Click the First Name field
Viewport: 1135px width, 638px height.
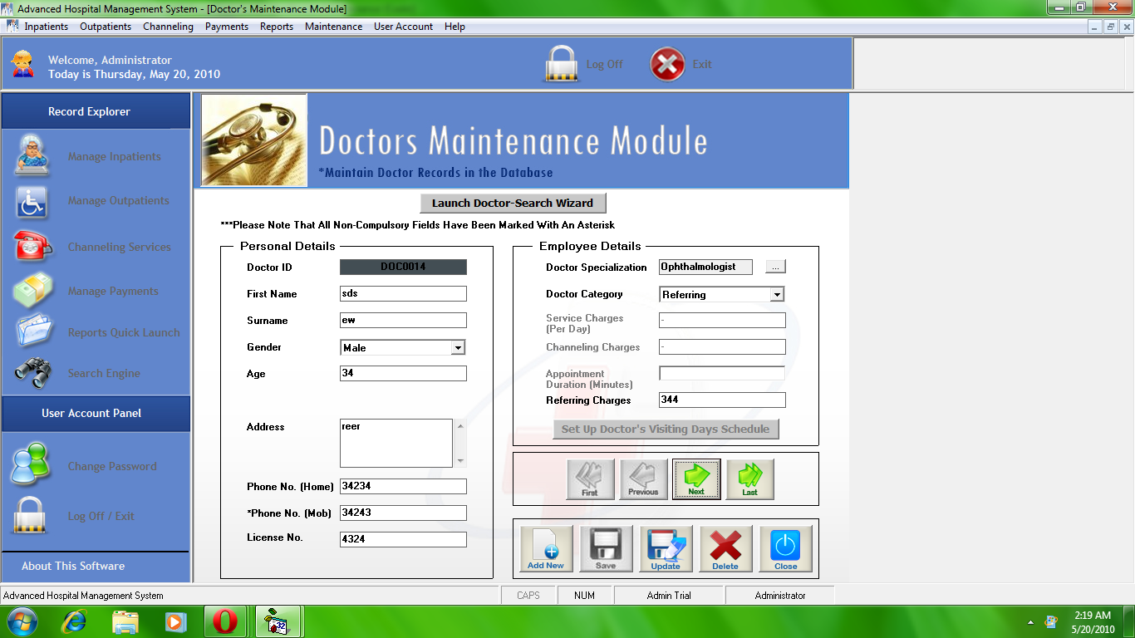[403, 294]
